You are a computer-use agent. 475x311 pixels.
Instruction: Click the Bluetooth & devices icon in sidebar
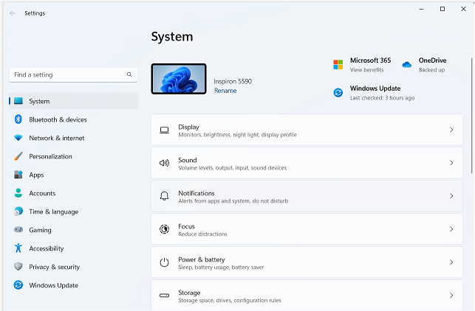click(x=18, y=119)
